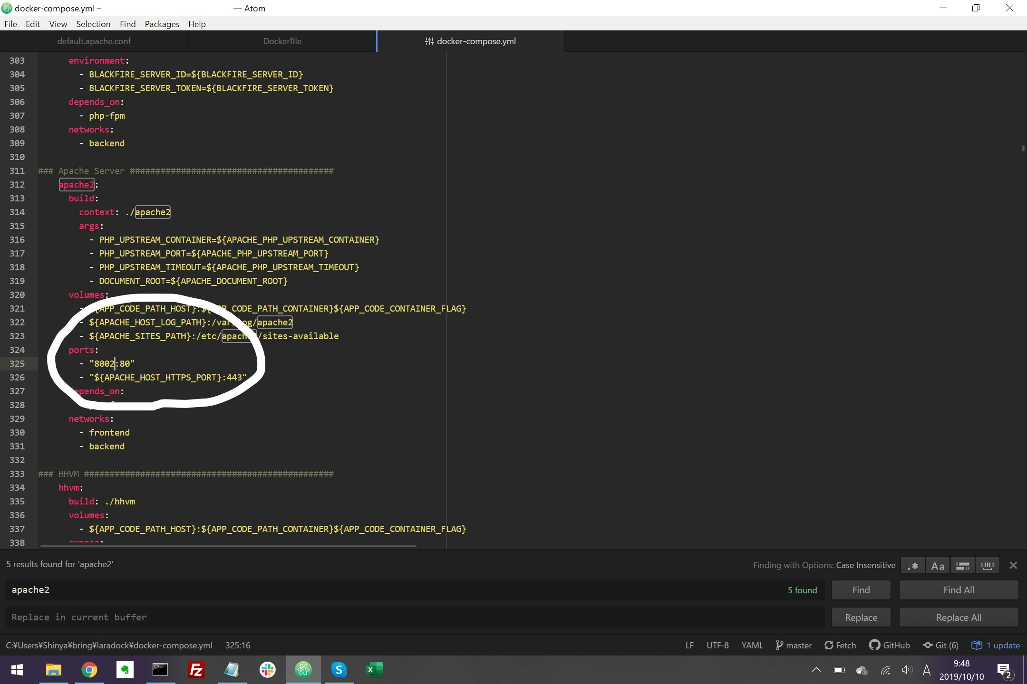Switch to the Dockerfile tab
The height and width of the screenshot is (684, 1027).
point(282,41)
